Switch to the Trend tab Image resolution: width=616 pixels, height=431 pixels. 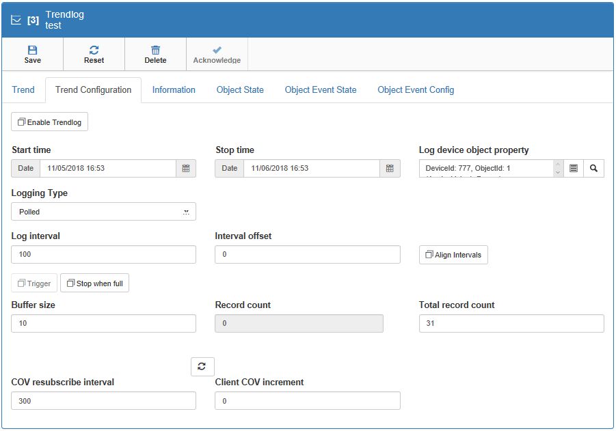23,90
